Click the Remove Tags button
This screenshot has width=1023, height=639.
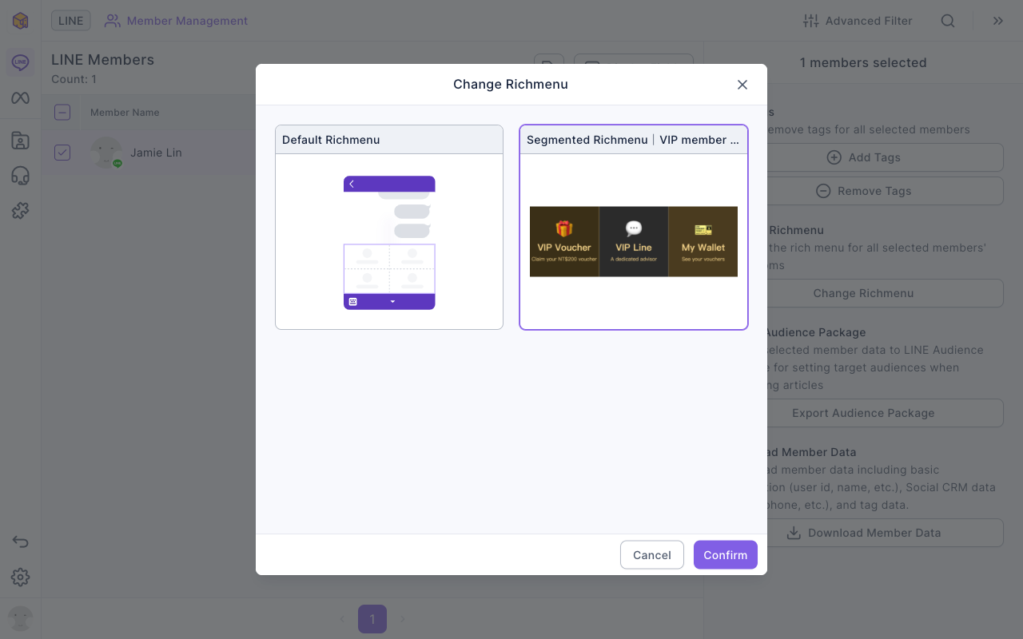point(863,191)
